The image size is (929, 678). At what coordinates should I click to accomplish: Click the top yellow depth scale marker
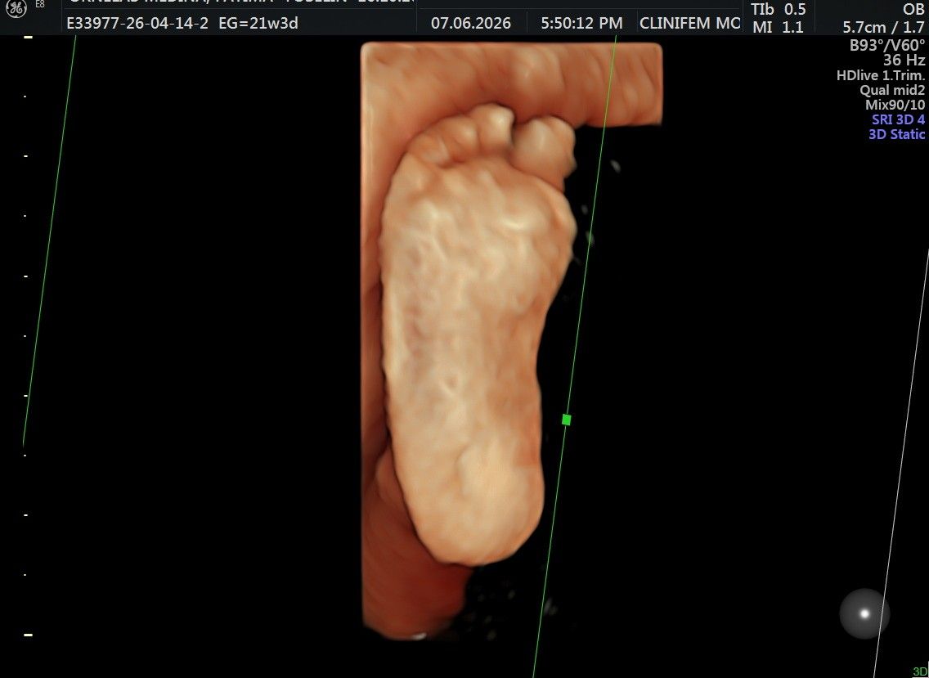pyautogui.click(x=28, y=37)
